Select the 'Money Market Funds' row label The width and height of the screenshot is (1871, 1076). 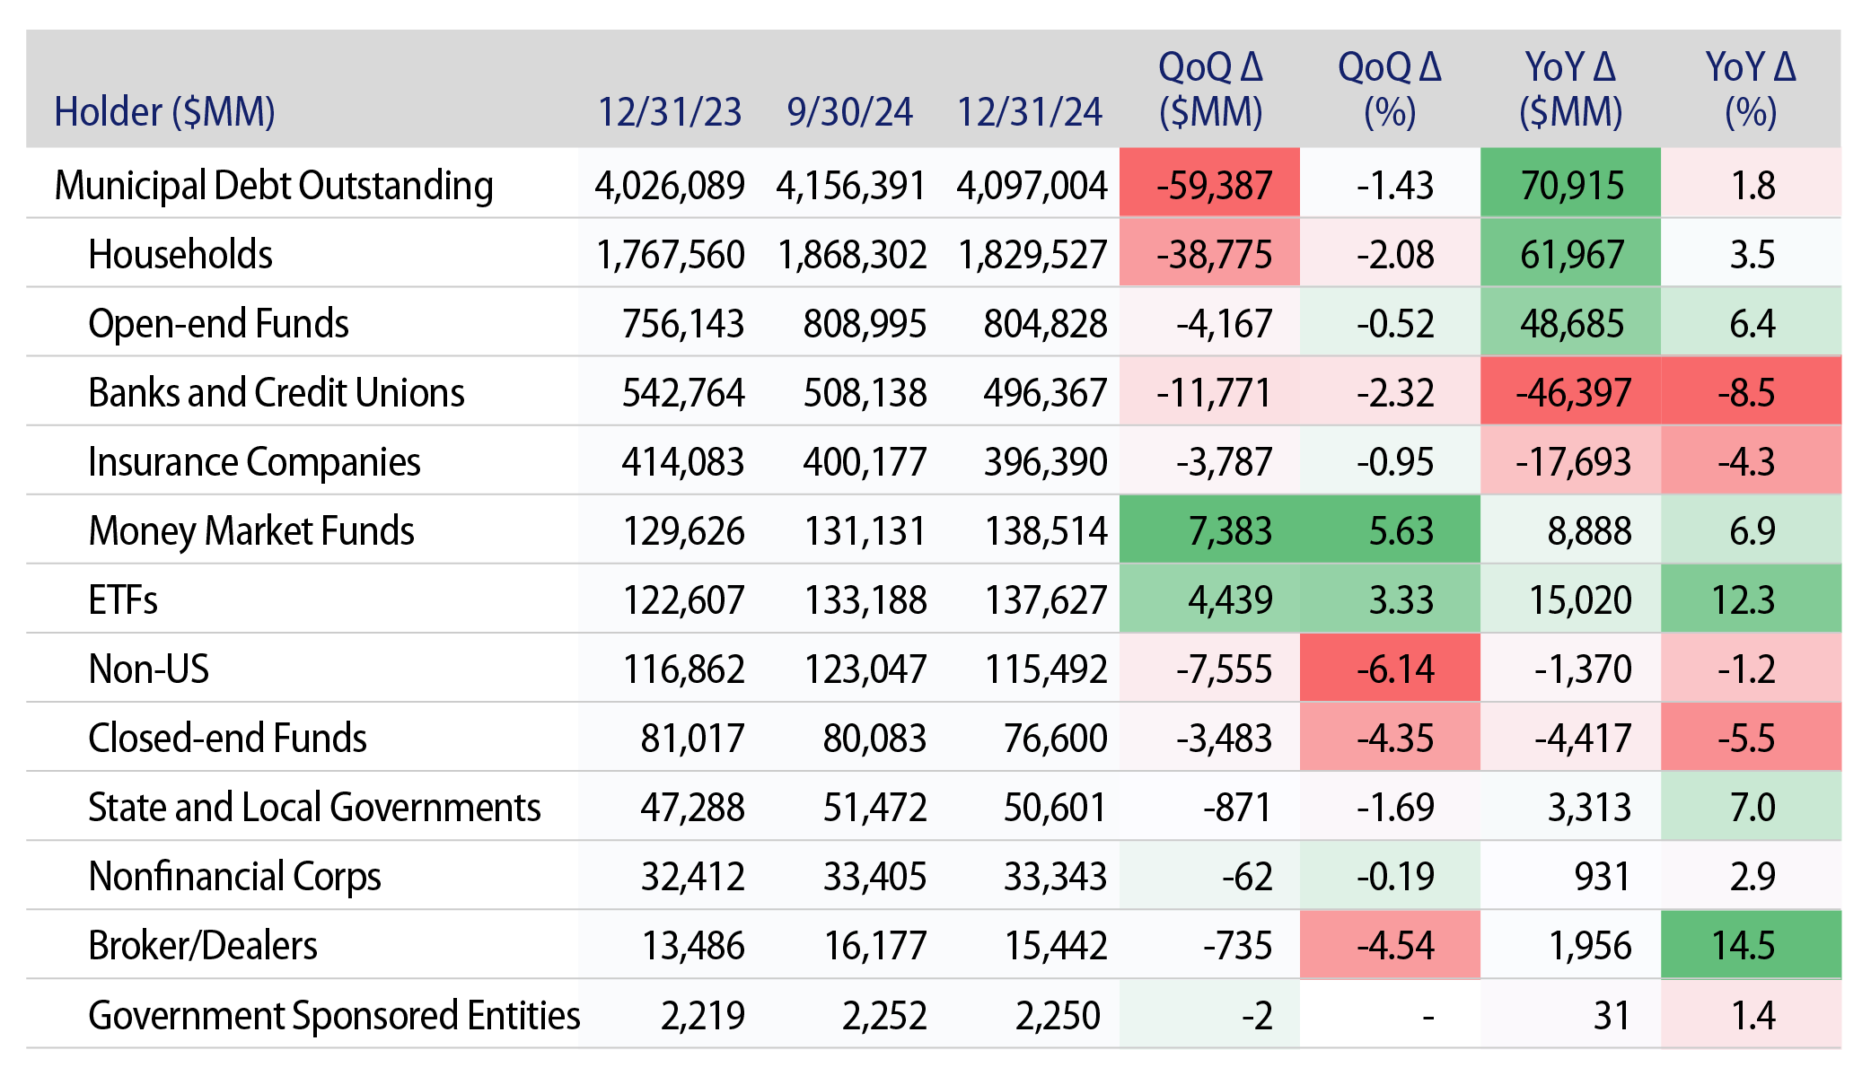tap(251, 531)
